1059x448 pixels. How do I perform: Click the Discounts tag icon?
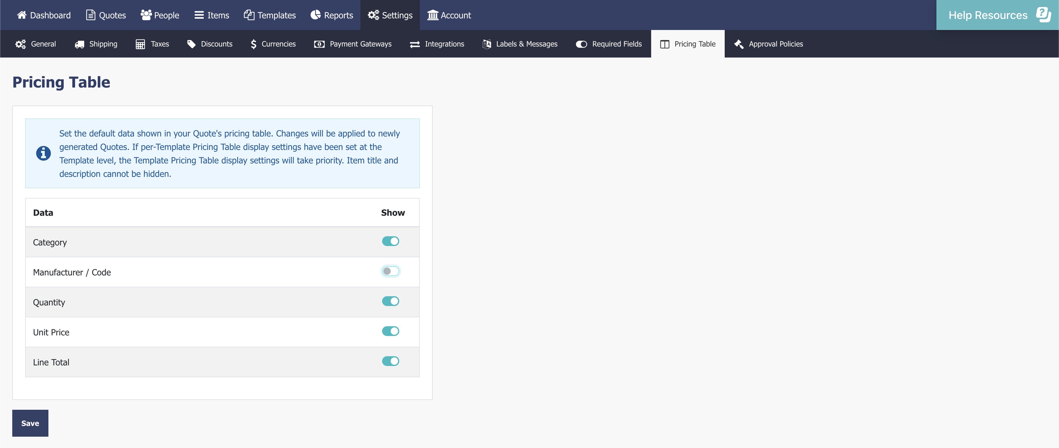coord(191,44)
